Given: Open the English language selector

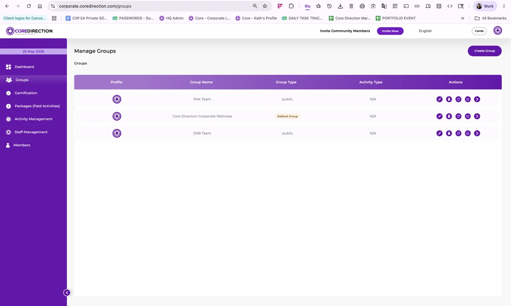Looking at the screenshot, I should (x=425, y=31).
